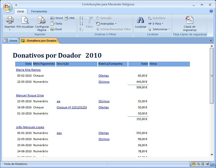Image resolution: width=216 pixels, height=168 pixels.
Task: Click the Filtro funnel icon
Action: coord(89,20)
